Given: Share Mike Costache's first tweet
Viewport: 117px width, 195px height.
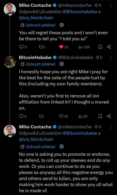Looking at the screenshot, I should point(109,47).
